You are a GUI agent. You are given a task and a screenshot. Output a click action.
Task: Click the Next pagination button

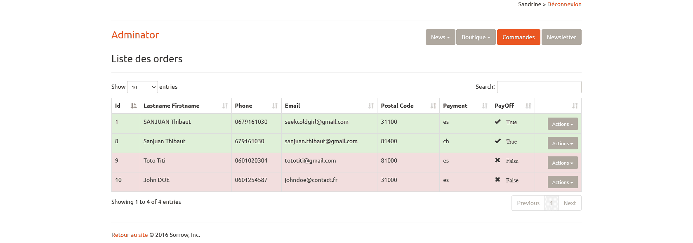(x=570, y=203)
